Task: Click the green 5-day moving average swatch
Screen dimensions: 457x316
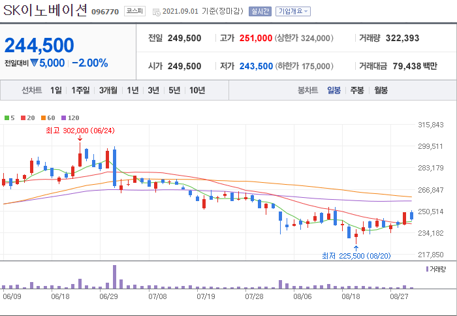Action: click(x=7, y=118)
